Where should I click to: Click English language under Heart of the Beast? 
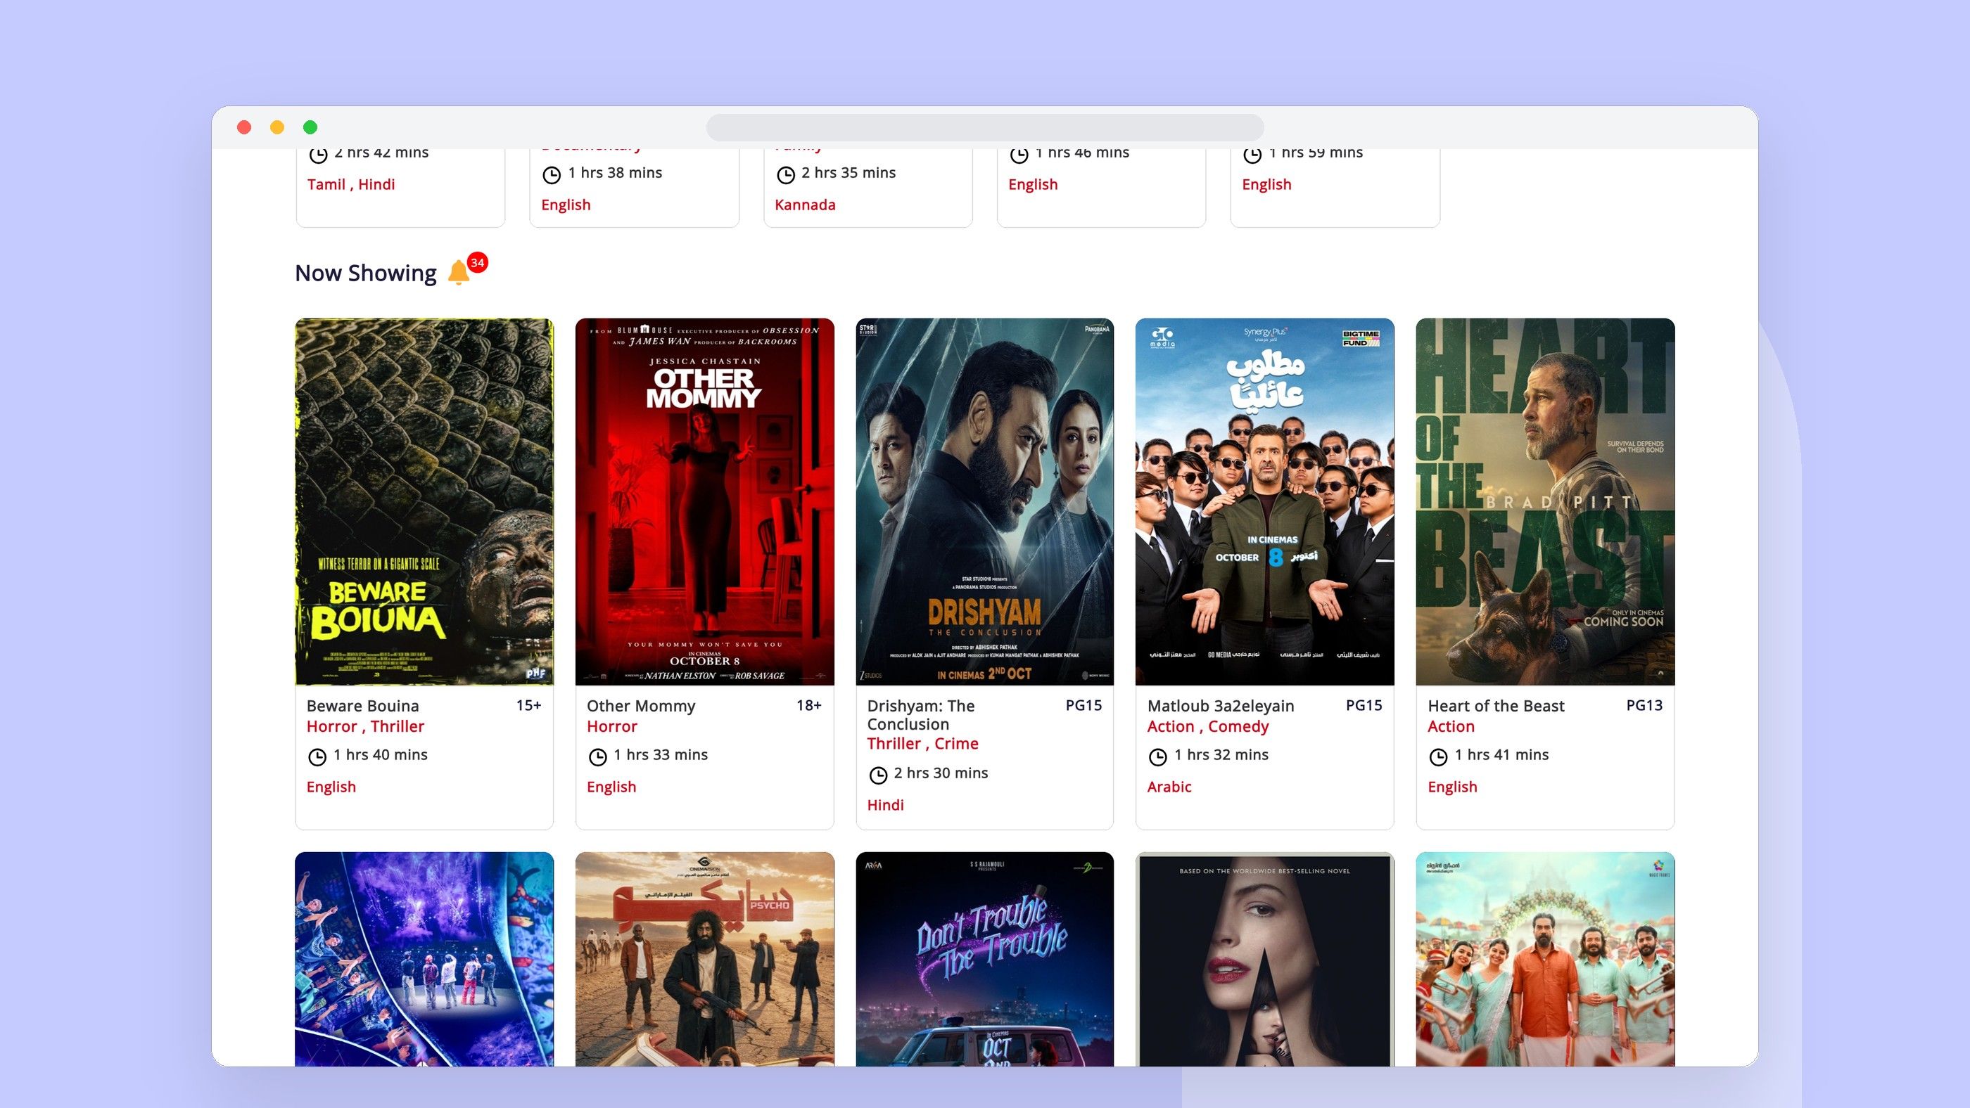(x=1452, y=786)
